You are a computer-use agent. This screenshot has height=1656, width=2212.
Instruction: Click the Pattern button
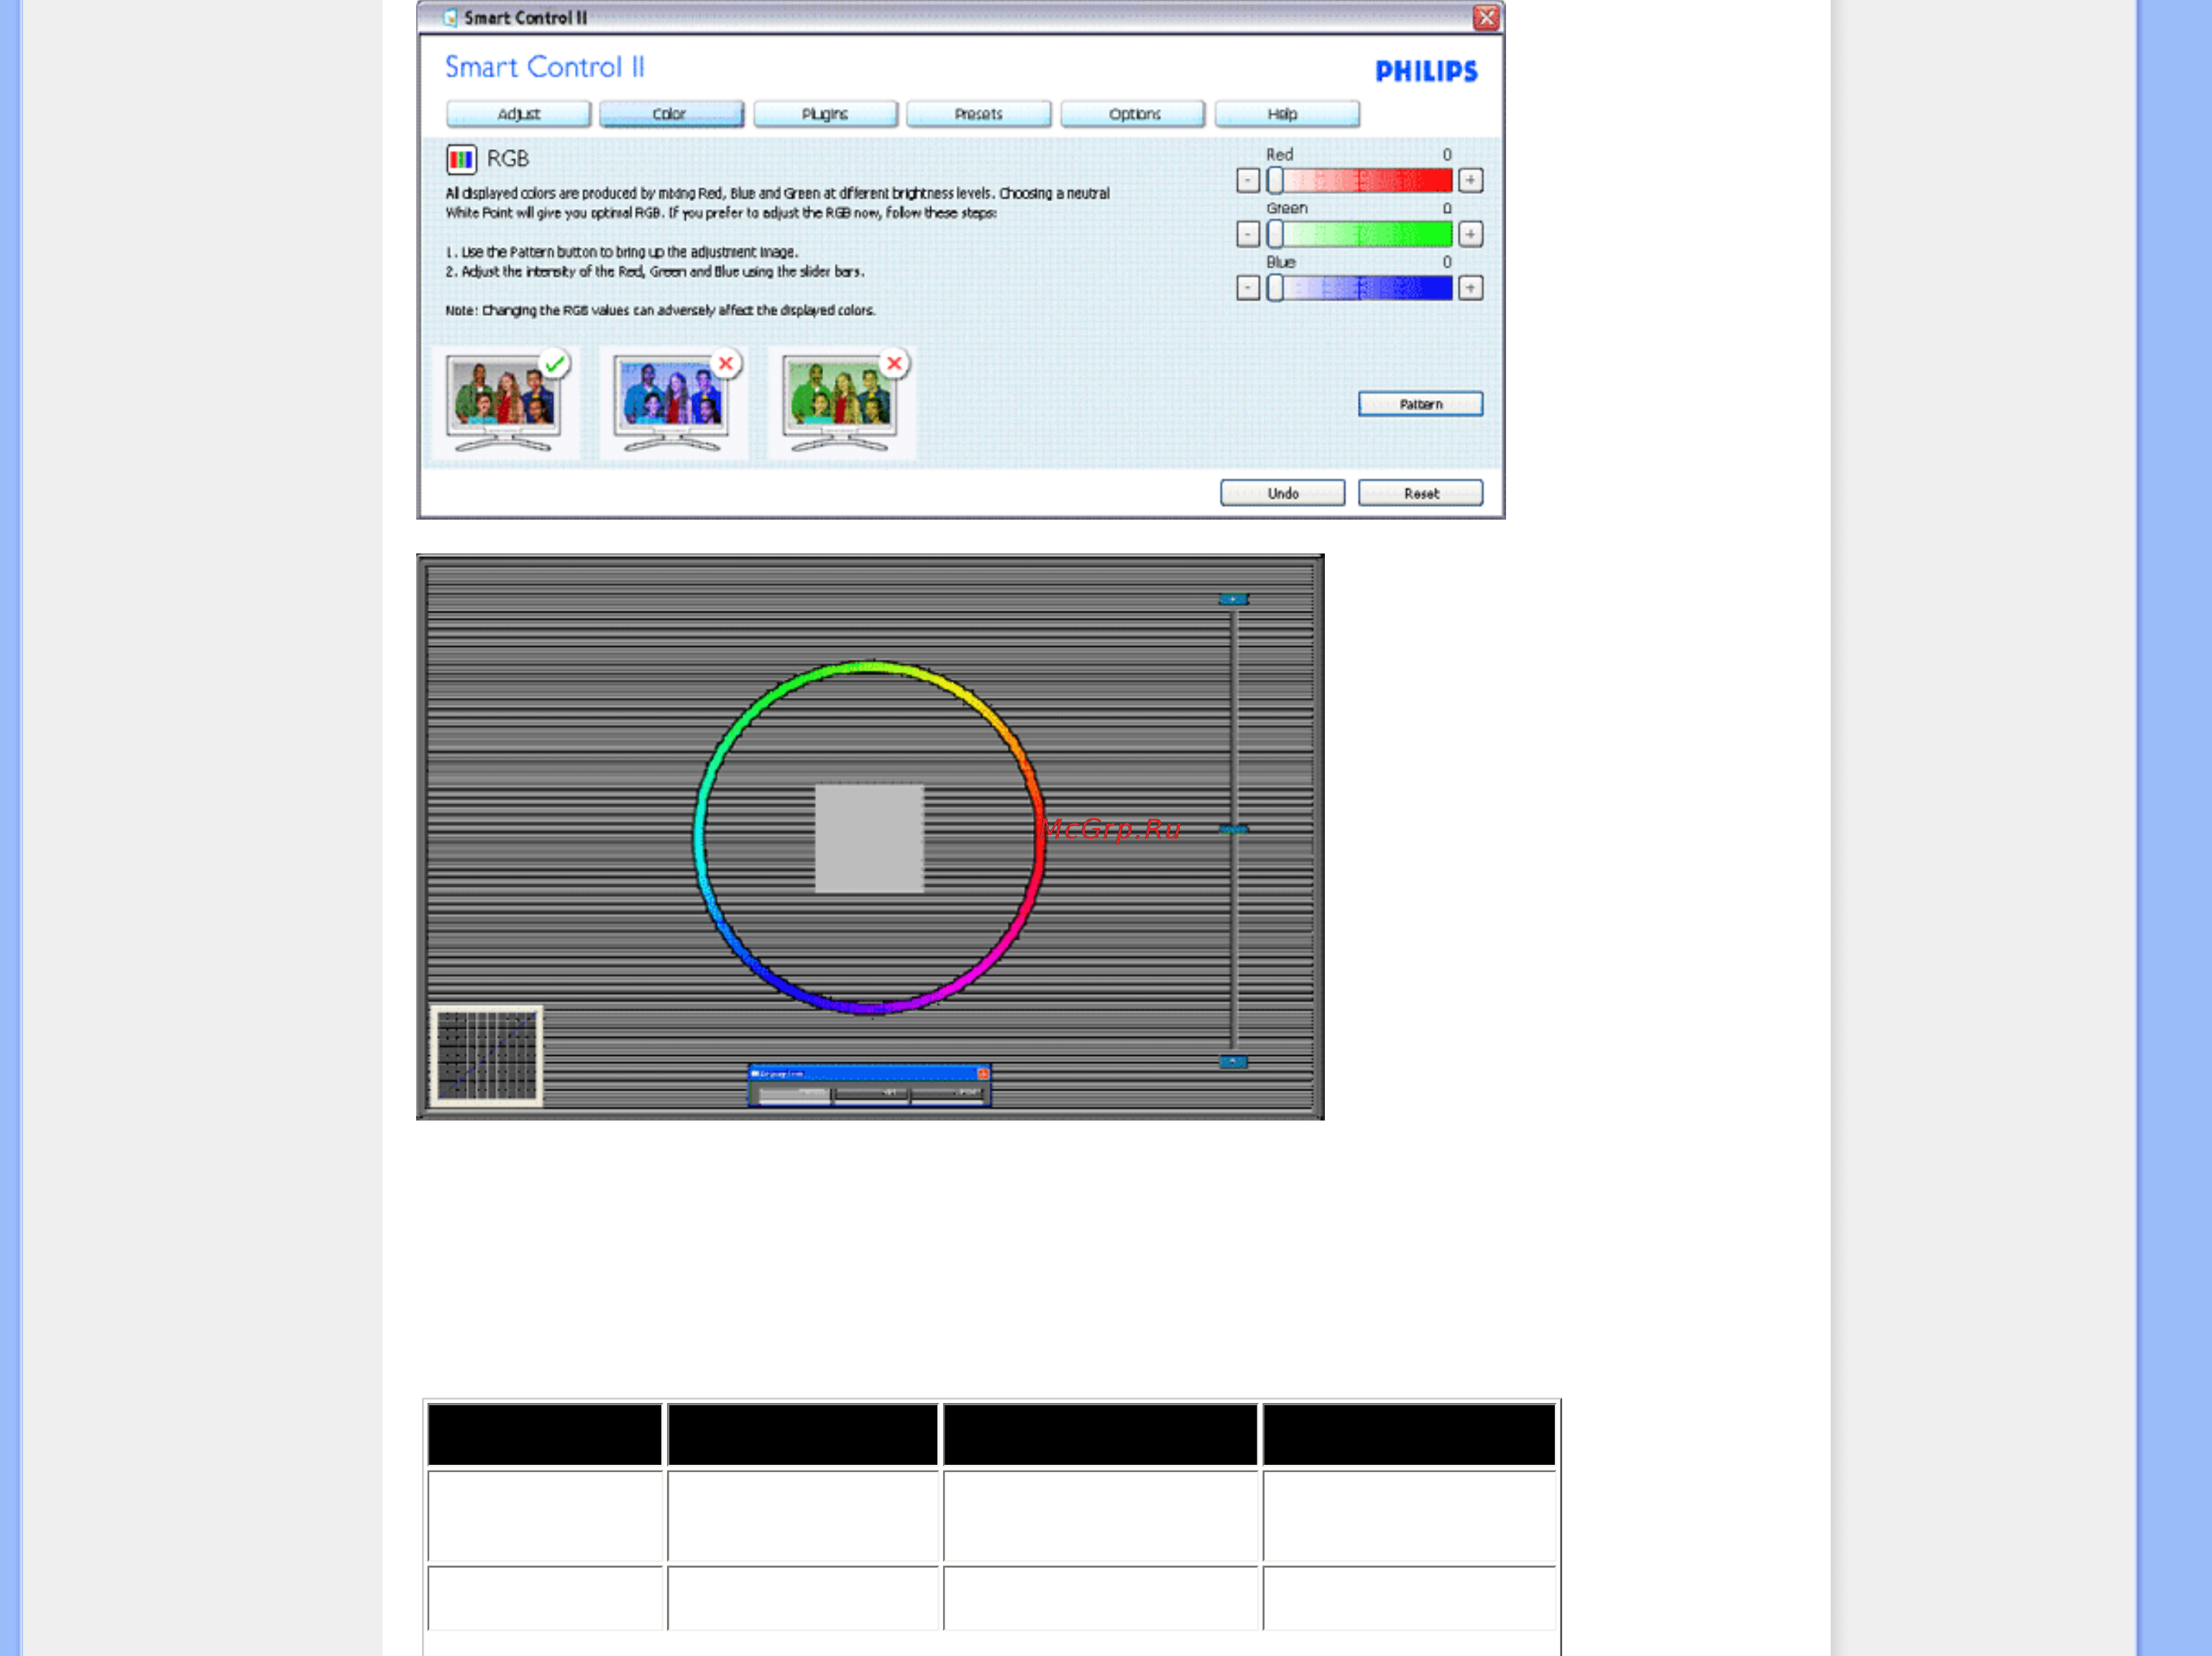pos(1420,404)
